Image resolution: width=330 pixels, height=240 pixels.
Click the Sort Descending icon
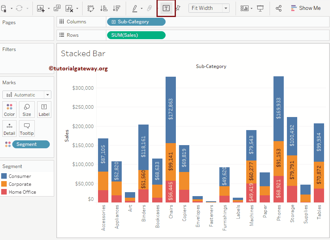coord(116,8)
